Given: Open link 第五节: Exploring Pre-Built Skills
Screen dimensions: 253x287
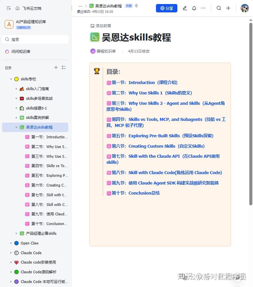Looking at the screenshot, I should pyautogui.click(x=160, y=136).
